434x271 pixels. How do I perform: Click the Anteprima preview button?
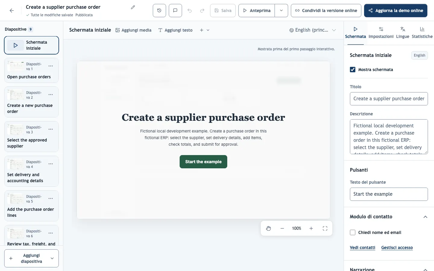pos(257,11)
